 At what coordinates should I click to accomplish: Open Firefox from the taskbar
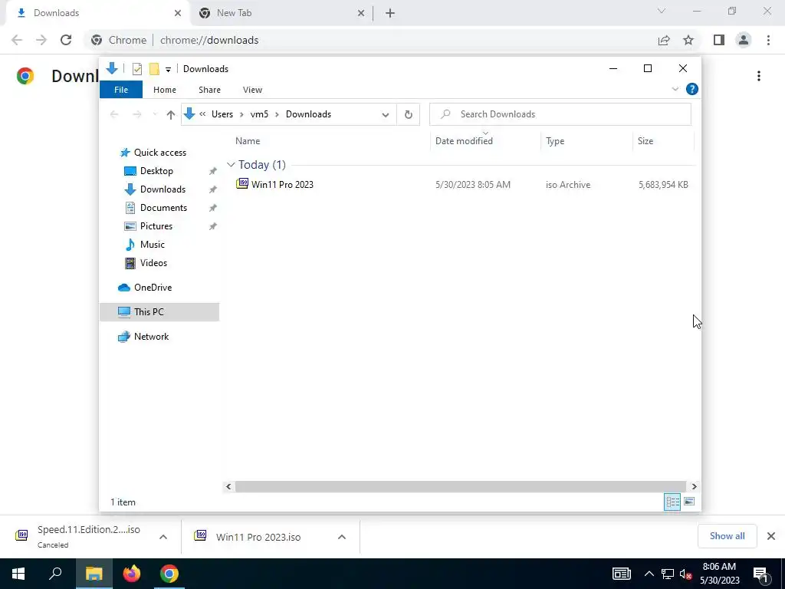pyautogui.click(x=132, y=574)
